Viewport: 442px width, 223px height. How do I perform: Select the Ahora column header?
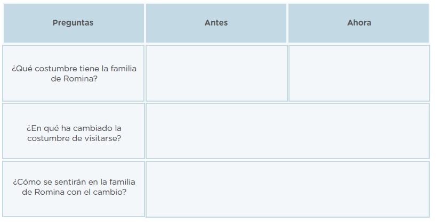(x=359, y=23)
